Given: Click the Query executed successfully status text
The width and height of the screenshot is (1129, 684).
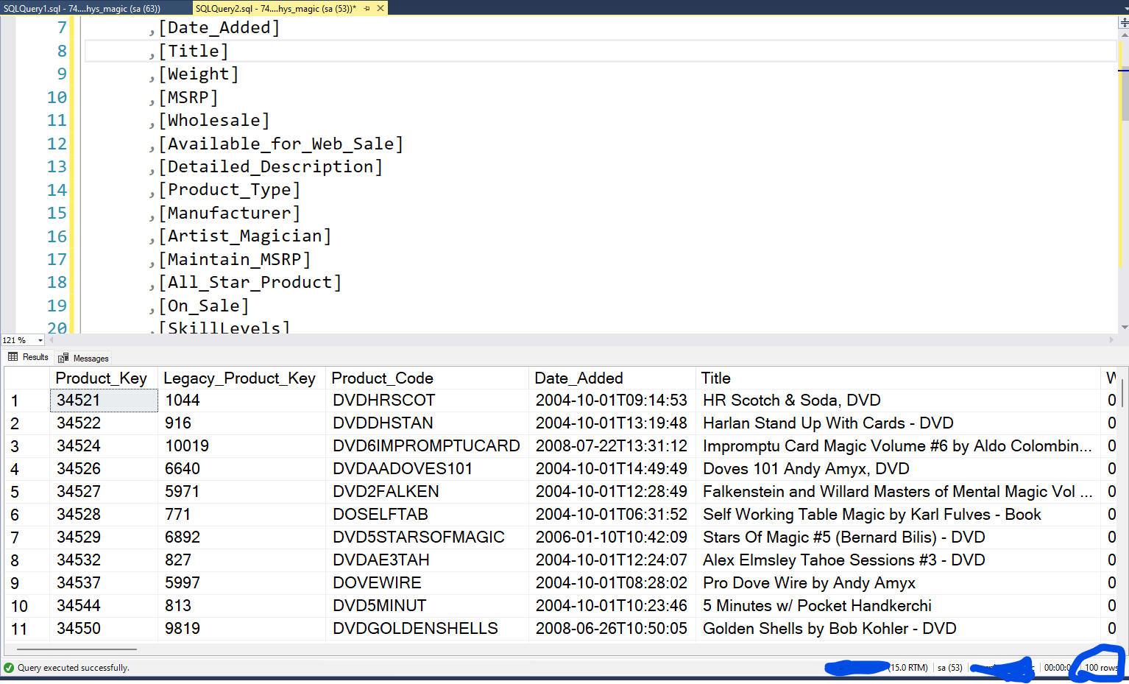Looking at the screenshot, I should click(x=73, y=668).
